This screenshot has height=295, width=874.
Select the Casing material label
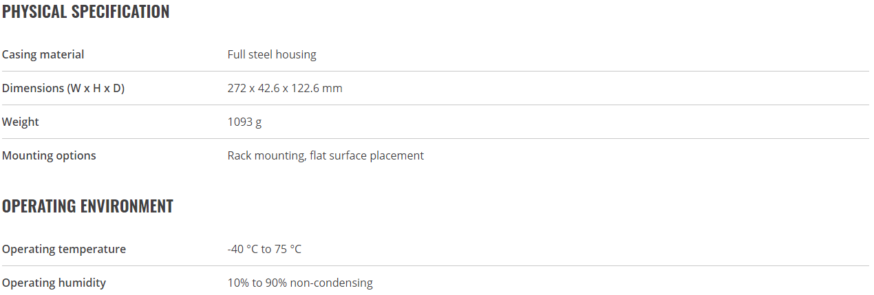[43, 54]
